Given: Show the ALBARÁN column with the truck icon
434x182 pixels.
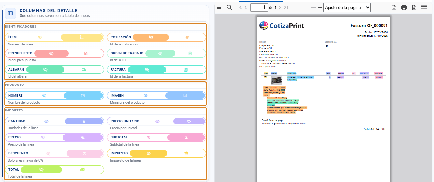Looking at the screenshot, I should [x=84, y=70].
